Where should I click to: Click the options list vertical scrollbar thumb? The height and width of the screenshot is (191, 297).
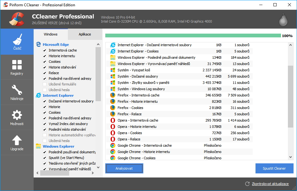click(x=98, y=74)
